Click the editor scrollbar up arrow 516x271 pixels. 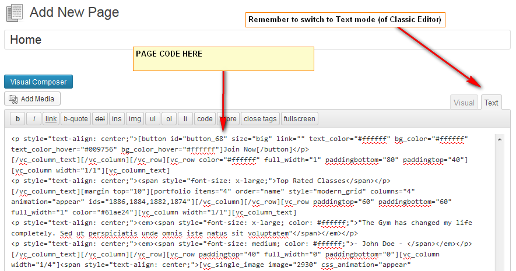click(499, 139)
